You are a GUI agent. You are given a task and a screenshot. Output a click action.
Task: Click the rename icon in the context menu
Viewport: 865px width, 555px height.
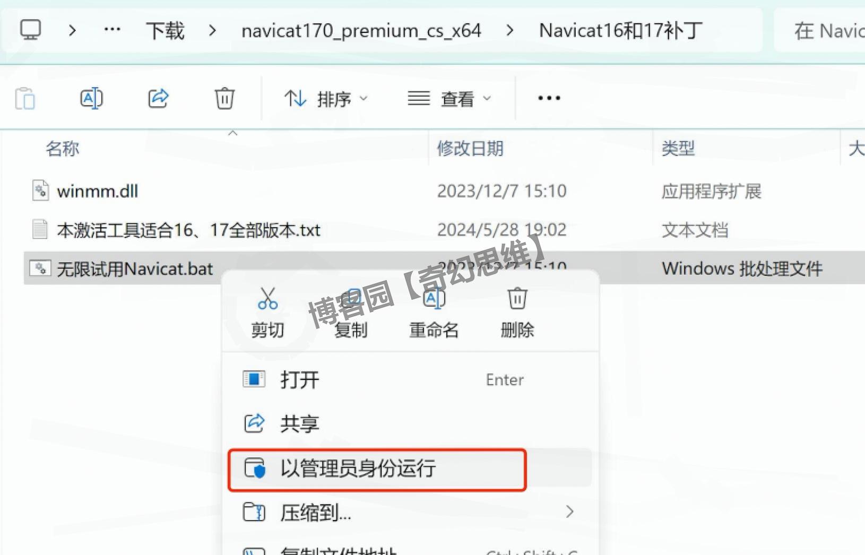click(x=434, y=299)
